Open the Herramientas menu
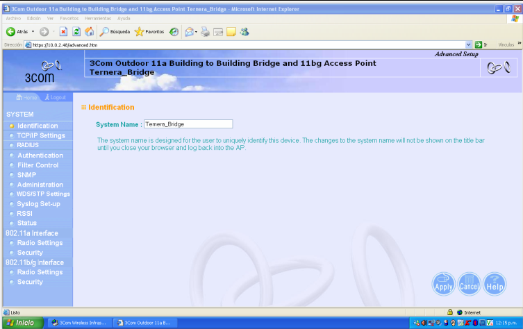Viewport: 523px width, 329px height. click(97, 18)
